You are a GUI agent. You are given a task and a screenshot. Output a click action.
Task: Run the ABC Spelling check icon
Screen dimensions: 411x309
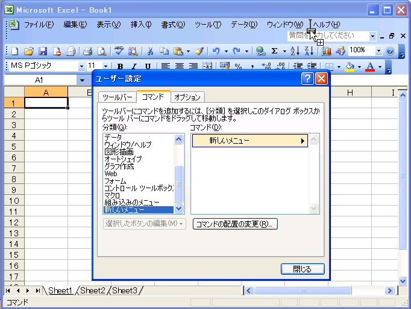click(119, 51)
